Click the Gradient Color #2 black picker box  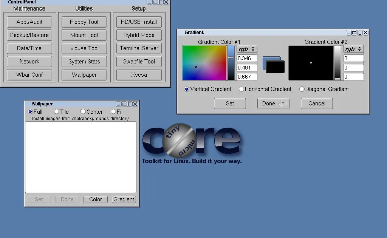[x=311, y=63]
